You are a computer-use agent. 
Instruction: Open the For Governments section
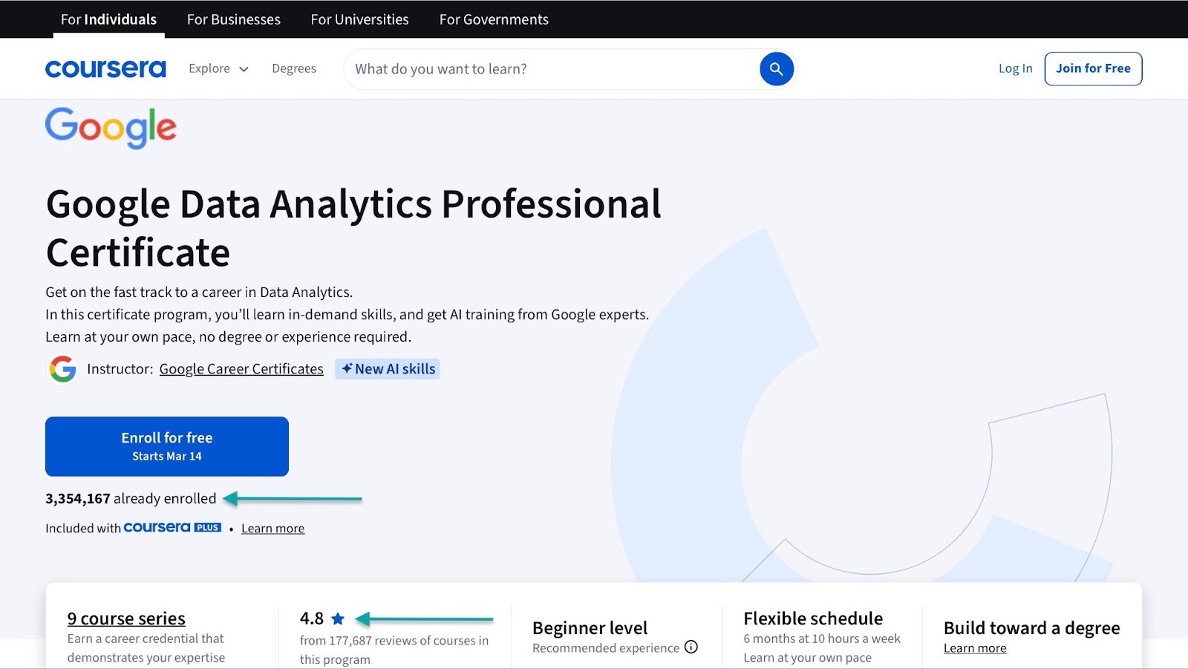tap(493, 19)
